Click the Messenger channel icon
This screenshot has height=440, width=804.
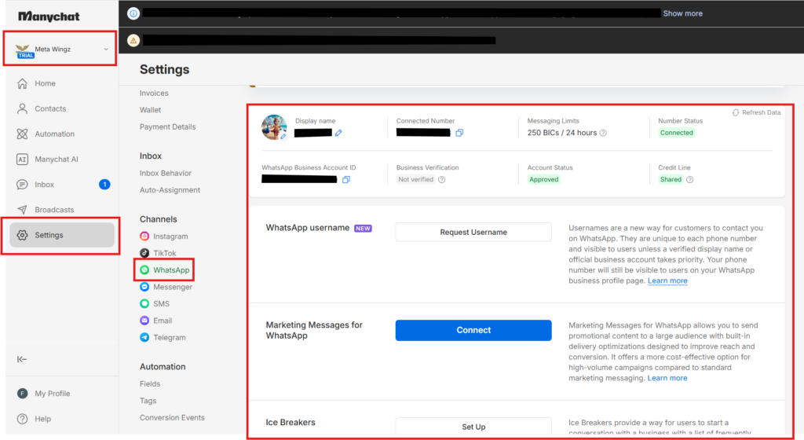144,287
